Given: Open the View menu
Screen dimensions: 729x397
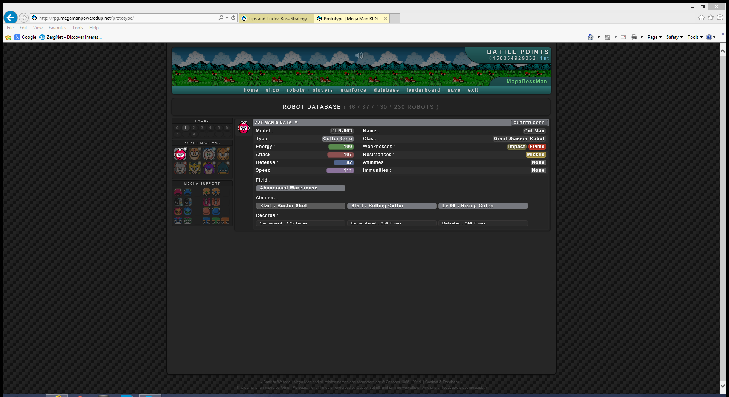Looking at the screenshot, I should tap(38, 28).
